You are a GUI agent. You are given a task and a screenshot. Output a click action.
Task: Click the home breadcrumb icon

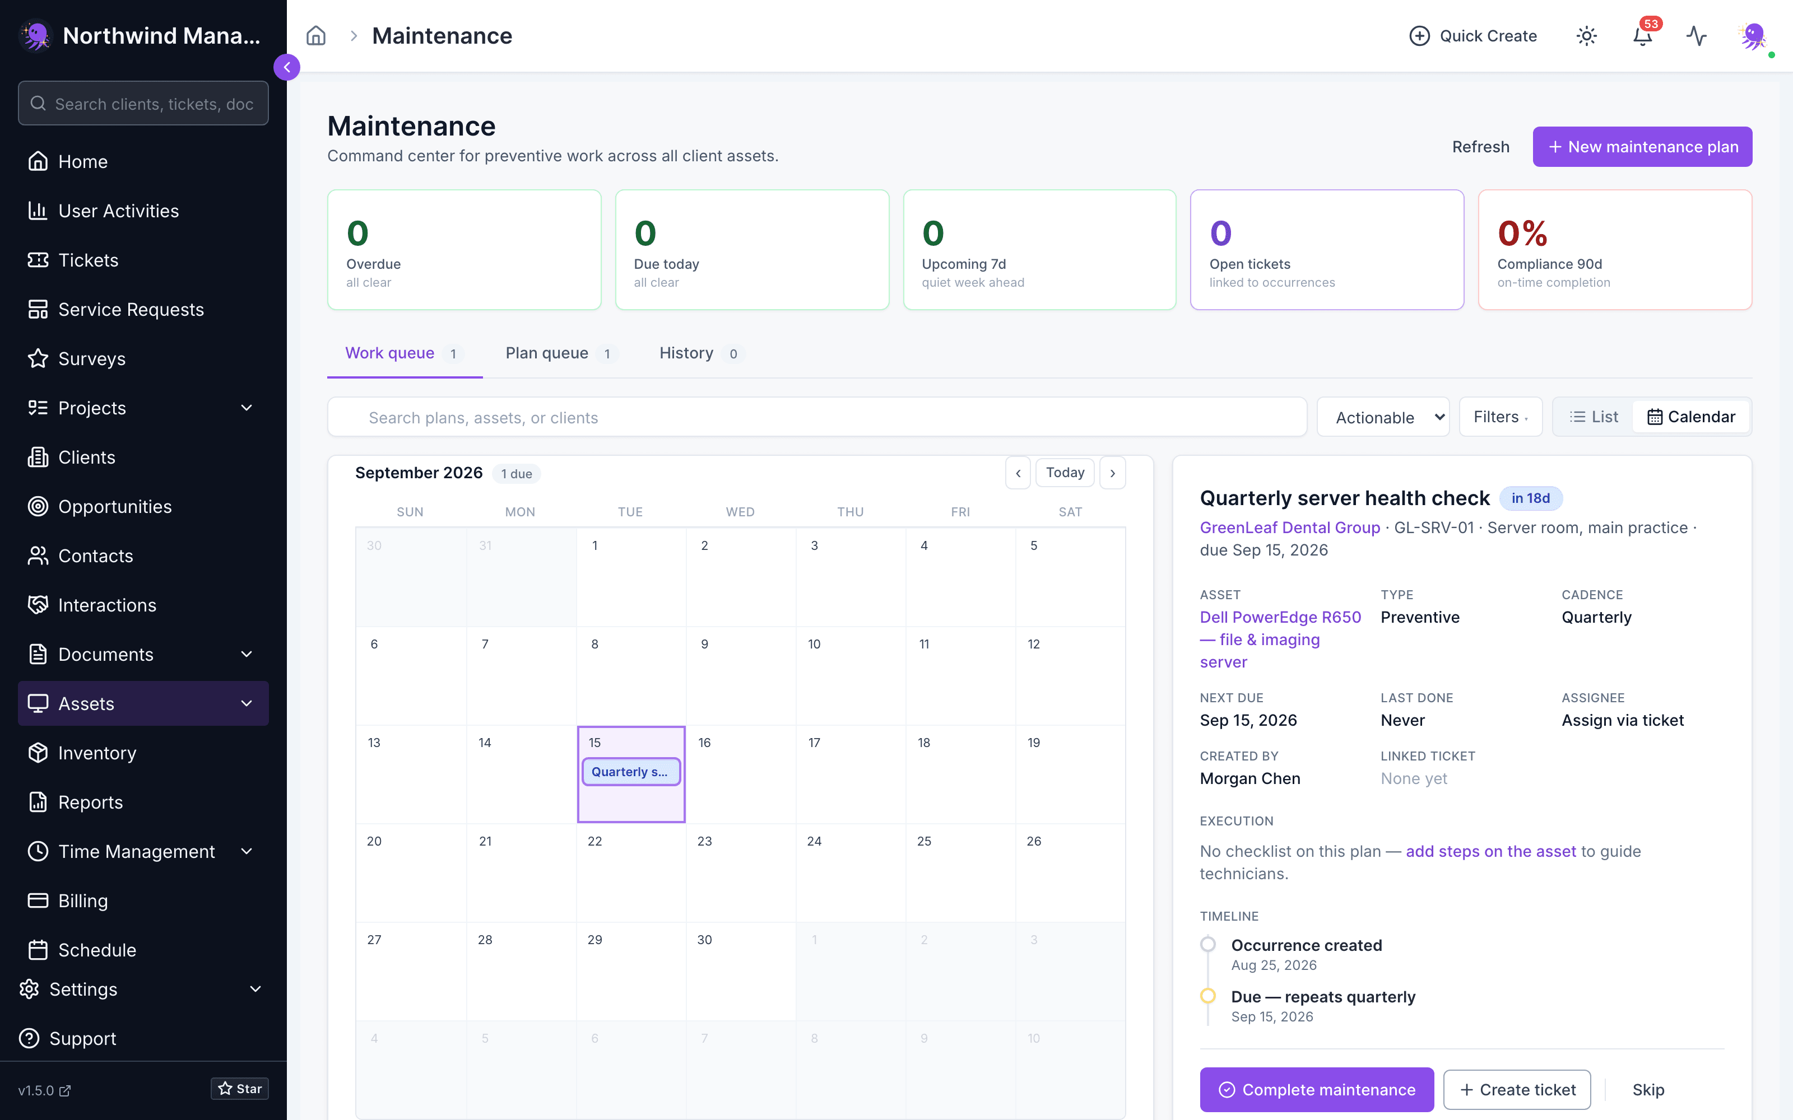tap(317, 35)
